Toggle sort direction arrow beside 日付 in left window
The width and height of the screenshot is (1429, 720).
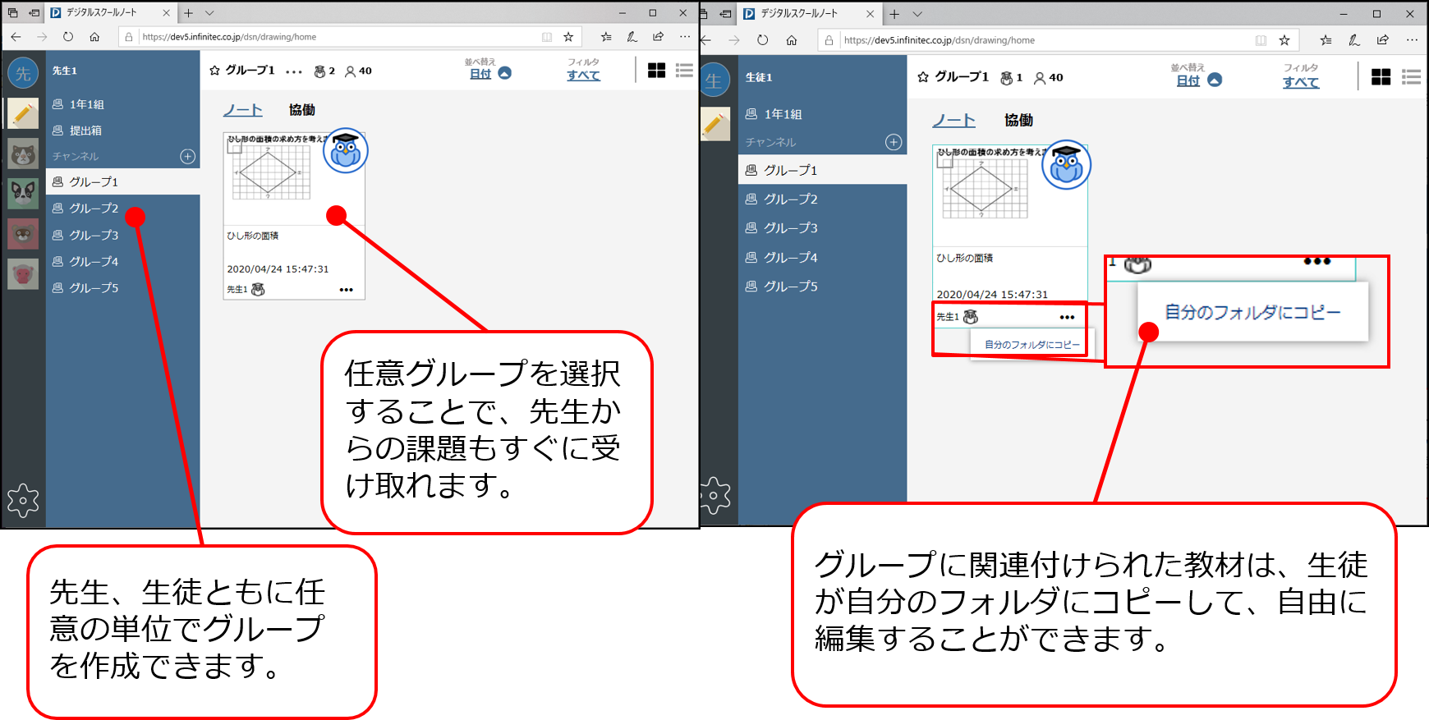tap(505, 73)
